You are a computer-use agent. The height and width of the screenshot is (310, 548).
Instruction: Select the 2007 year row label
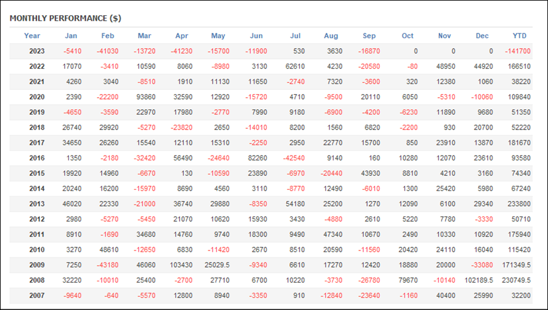click(x=37, y=295)
